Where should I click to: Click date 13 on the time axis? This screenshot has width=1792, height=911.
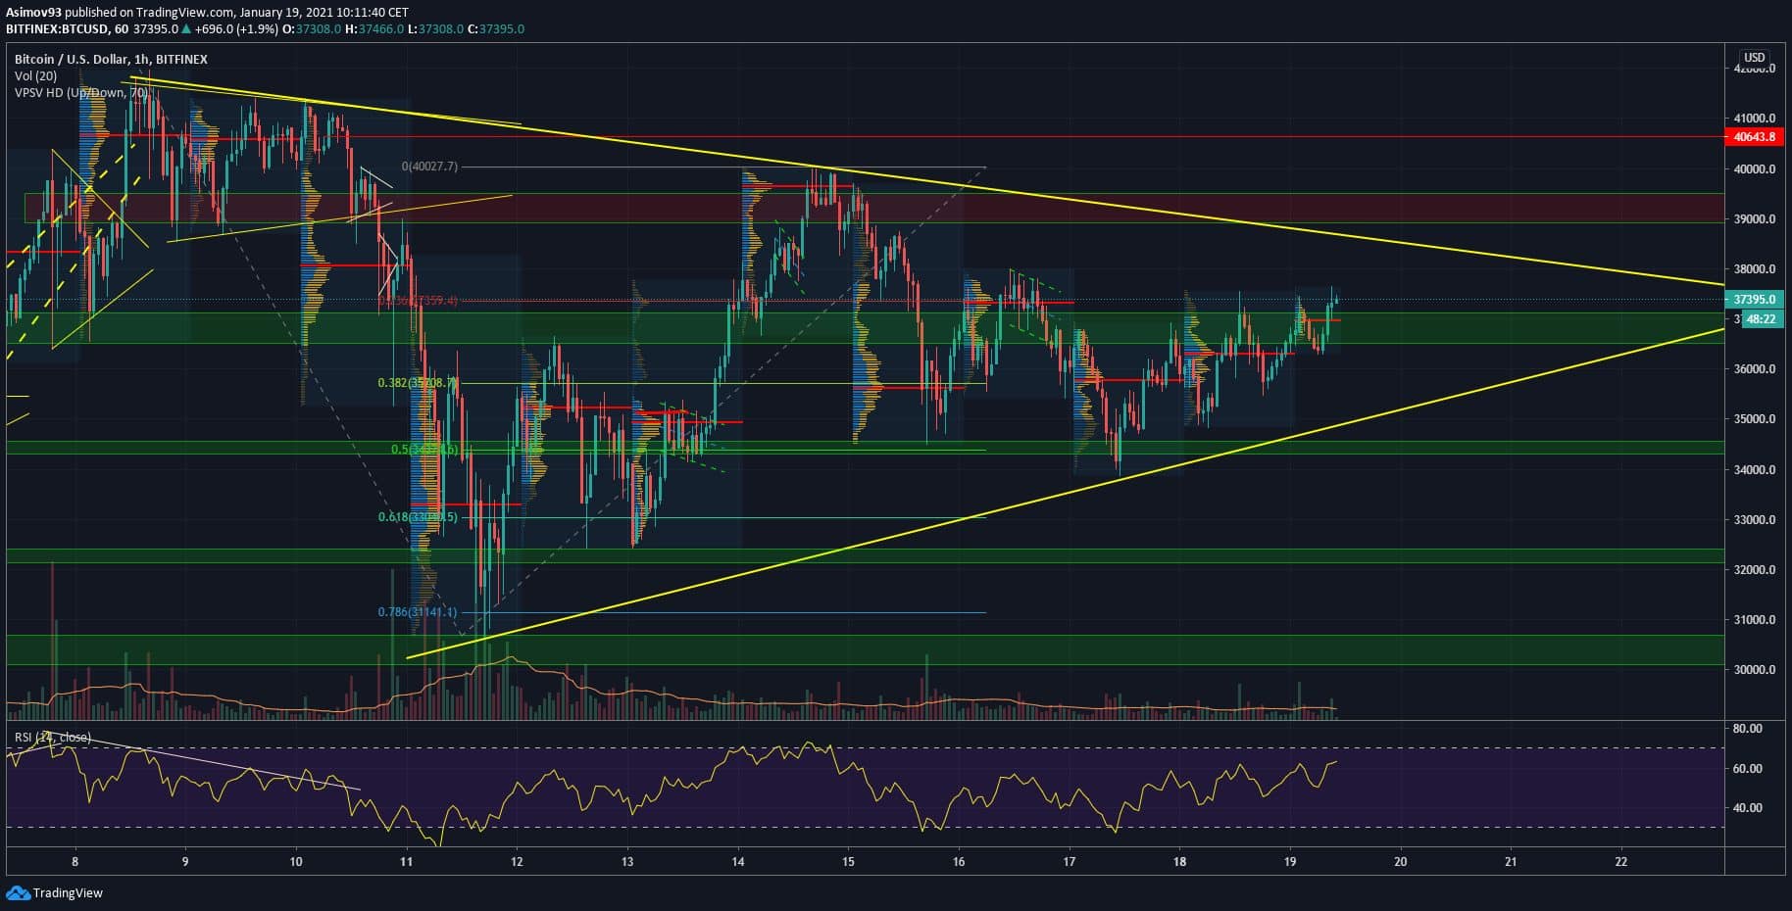(x=627, y=862)
